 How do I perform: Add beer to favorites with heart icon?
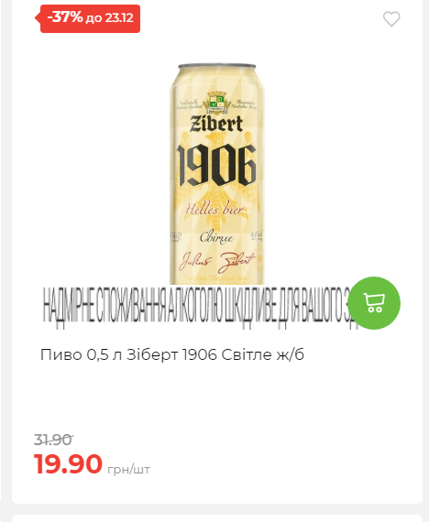pos(391,18)
